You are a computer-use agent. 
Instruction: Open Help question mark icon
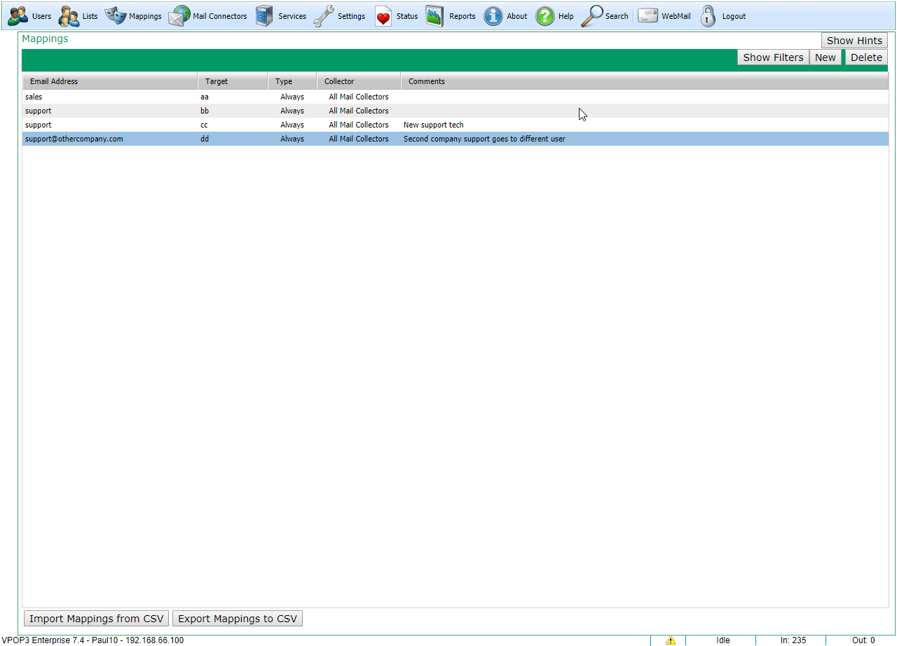545,16
